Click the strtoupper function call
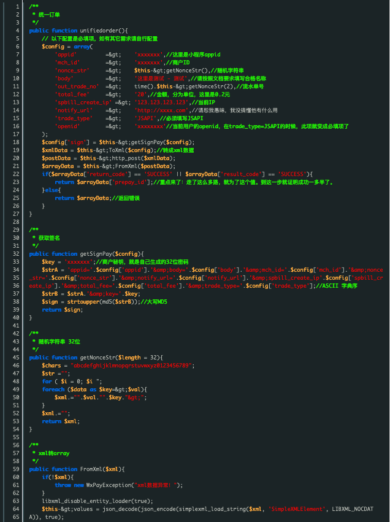This screenshot has width=390, height=522. click(83, 302)
